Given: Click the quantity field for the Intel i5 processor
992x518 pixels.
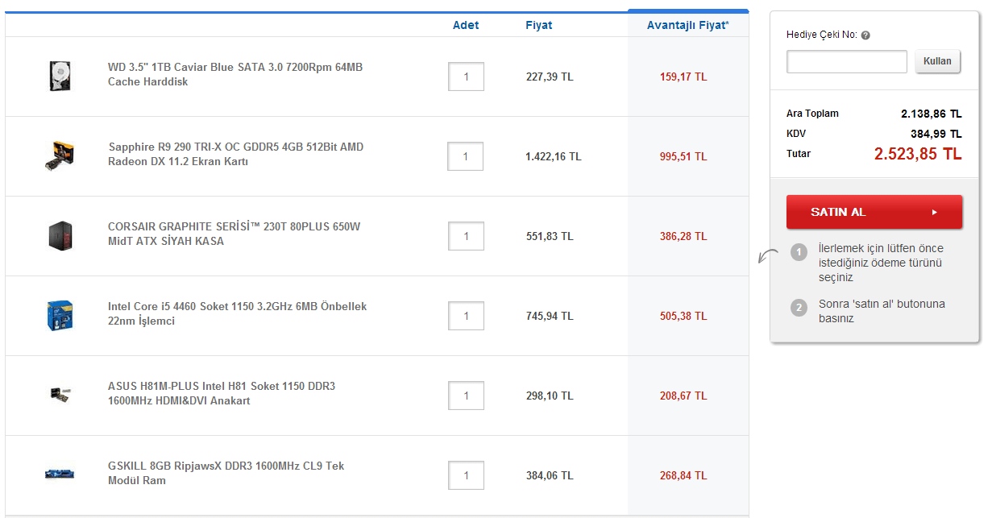Looking at the screenshot, I should point(466,316).
